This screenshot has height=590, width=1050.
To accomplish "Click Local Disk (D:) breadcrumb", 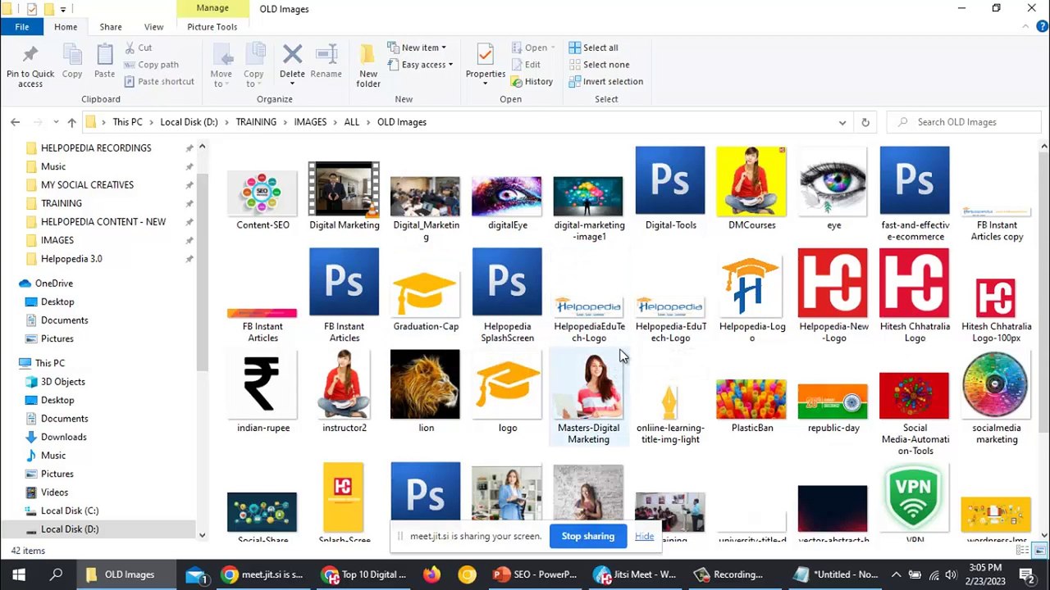I will (189, 122).
